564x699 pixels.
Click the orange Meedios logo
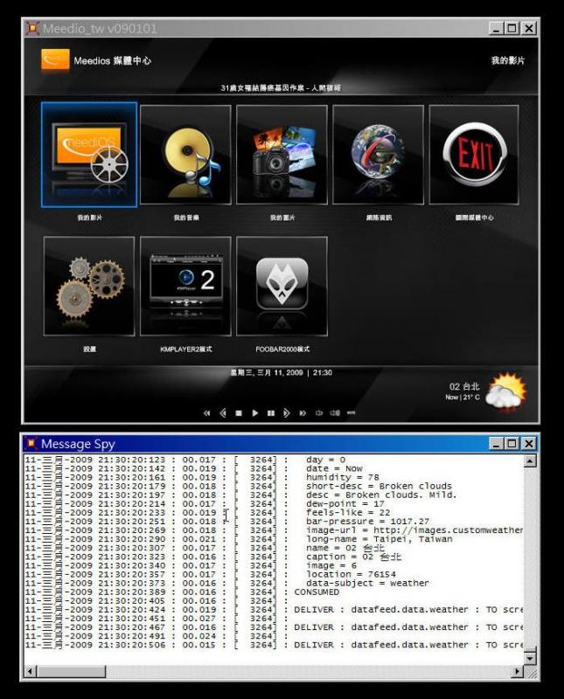55,59
